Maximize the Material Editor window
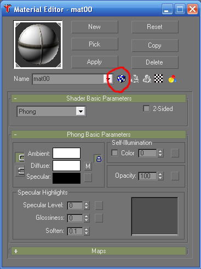The width and height of the screenshot is (201, 269). tap(180, 9)
